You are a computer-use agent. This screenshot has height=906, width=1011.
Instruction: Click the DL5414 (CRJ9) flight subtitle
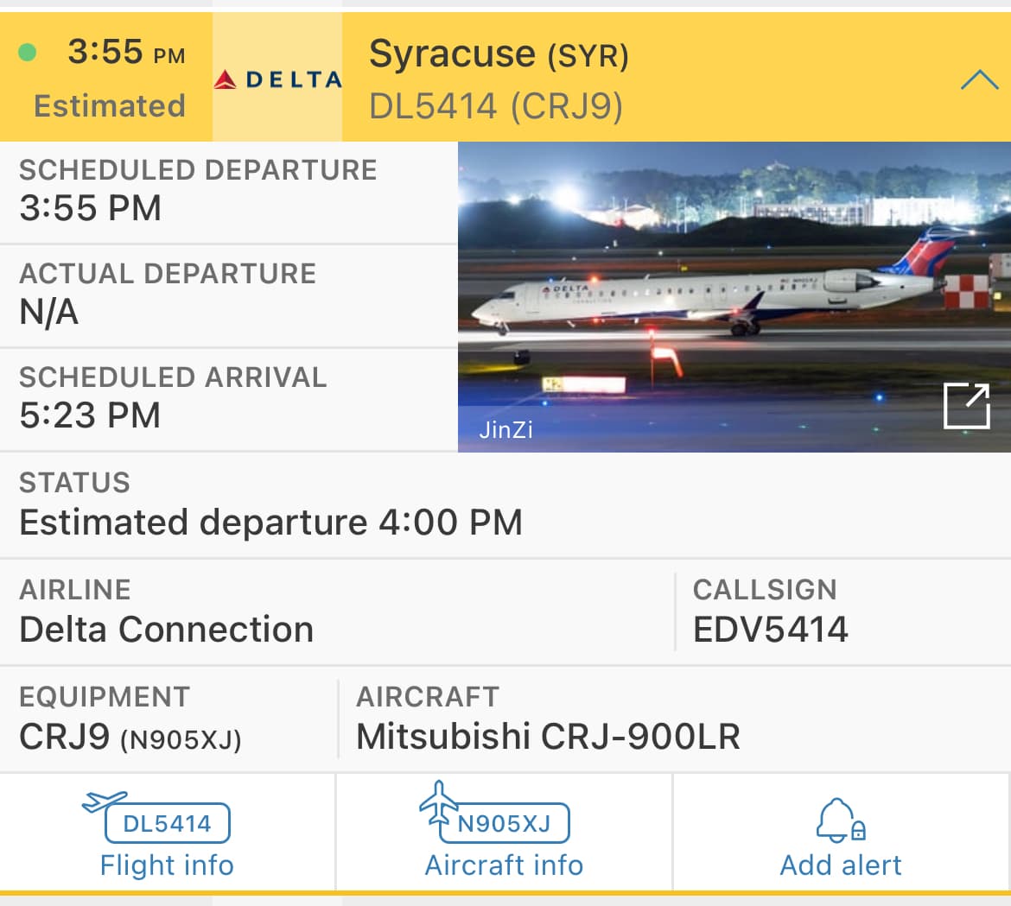click(495, 107)
